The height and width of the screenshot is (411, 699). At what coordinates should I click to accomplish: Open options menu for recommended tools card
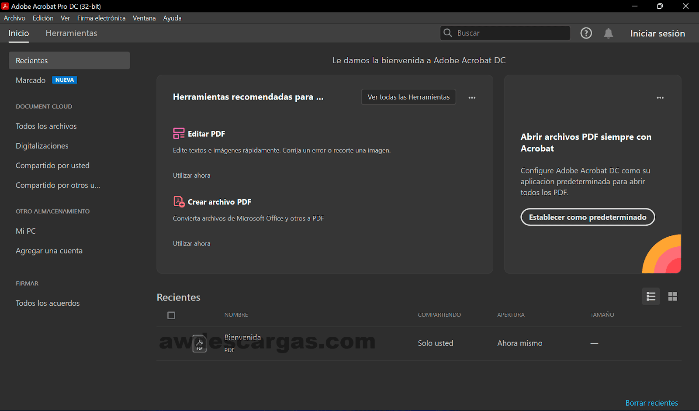(x=472, y=97)
